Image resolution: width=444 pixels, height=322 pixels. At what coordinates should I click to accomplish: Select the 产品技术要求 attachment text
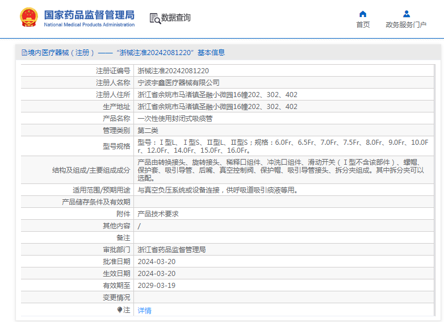[158, 214]
